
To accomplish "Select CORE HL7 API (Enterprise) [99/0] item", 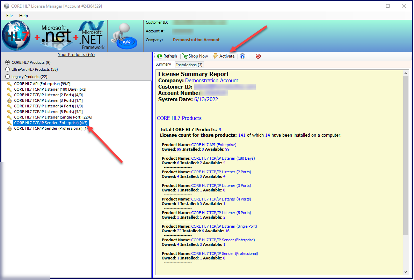I will (42, 84).
